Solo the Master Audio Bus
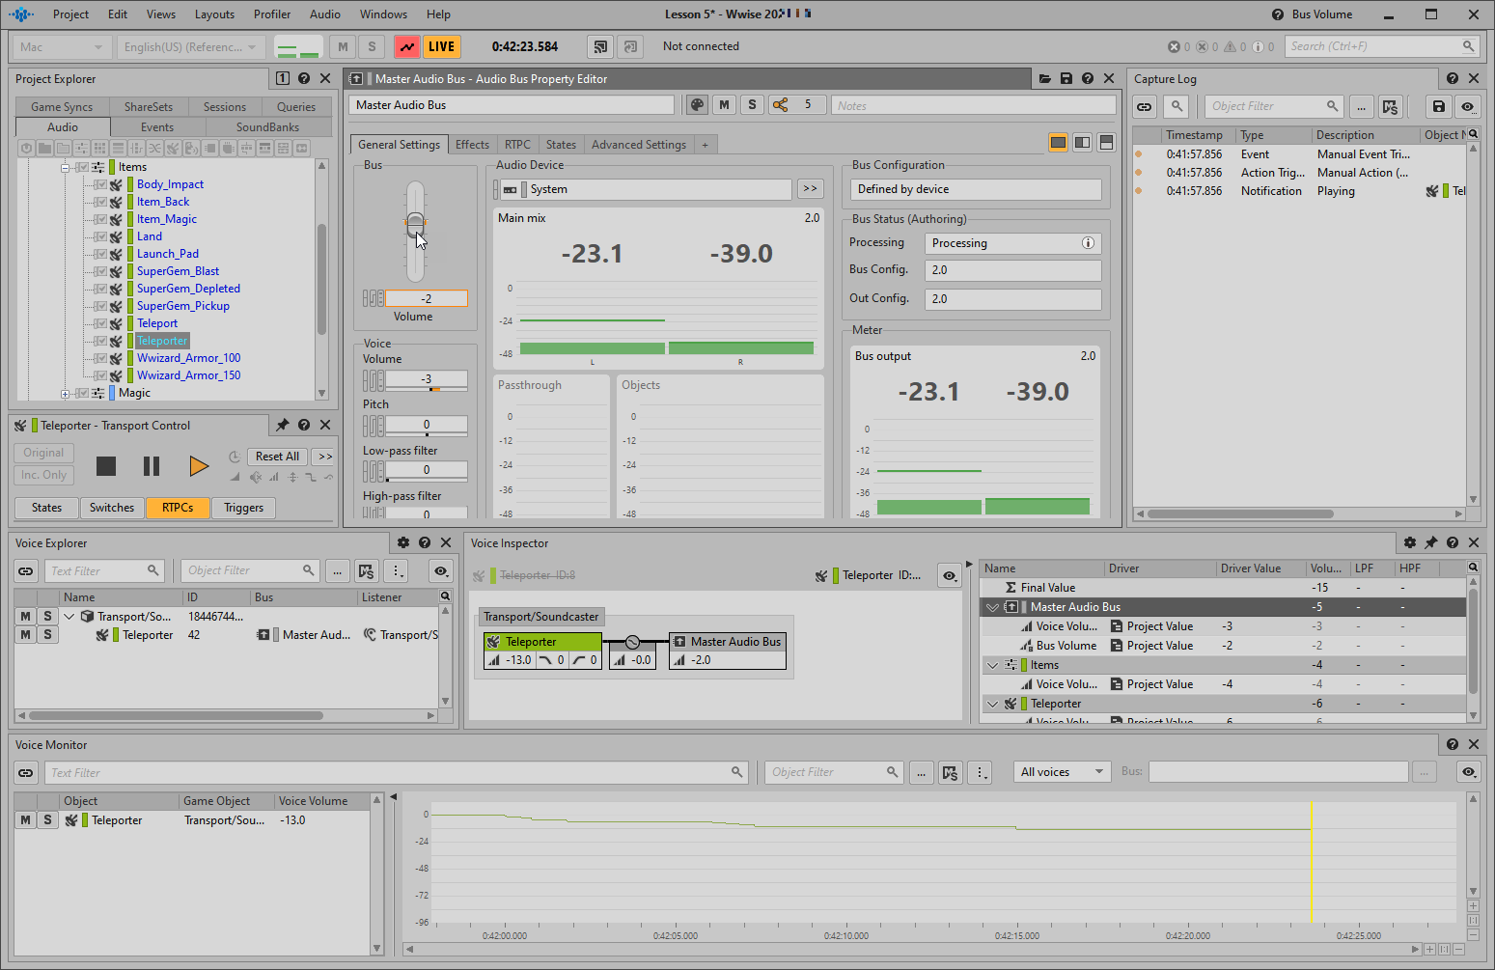Screen dimensions: 1495x970 pos(752,105)
